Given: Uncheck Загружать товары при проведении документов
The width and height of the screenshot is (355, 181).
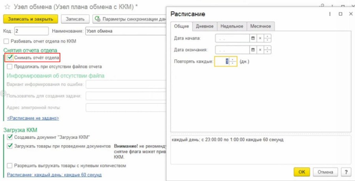Looking at the screenshot, I should (x=9, y=146).
